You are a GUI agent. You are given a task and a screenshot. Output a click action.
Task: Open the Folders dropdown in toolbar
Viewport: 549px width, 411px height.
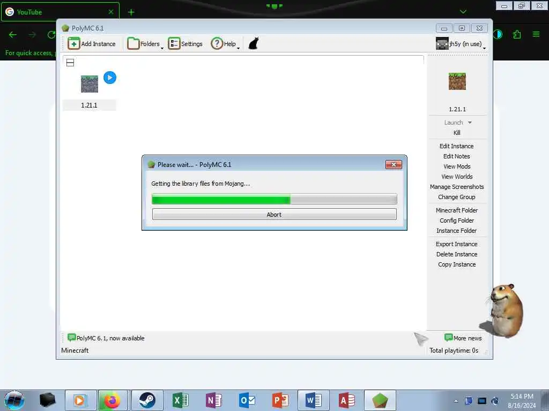(145, 44)
